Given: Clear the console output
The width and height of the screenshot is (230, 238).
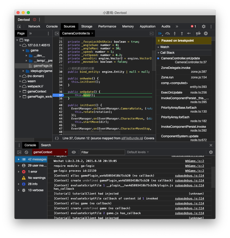Looking at the screenshot, I should tap(27, 152).
